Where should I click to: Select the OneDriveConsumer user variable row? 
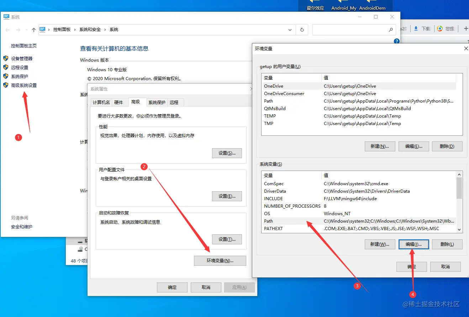coord(359,94)
